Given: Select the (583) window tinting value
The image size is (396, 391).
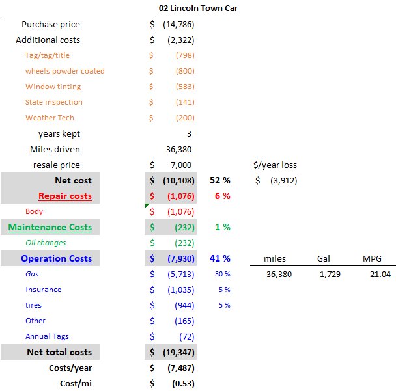Looking at the screenshot, I should tap(185, 87).
